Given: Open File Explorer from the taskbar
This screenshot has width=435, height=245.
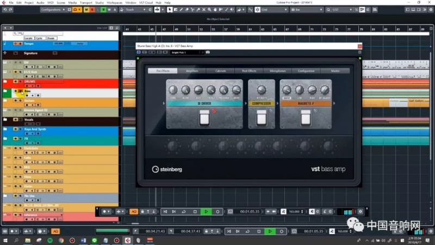Looking at the screenshot, I should [28, 240].
